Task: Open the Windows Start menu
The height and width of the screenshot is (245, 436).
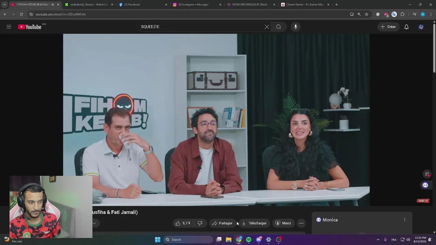Action: click(x=158, y=240)
